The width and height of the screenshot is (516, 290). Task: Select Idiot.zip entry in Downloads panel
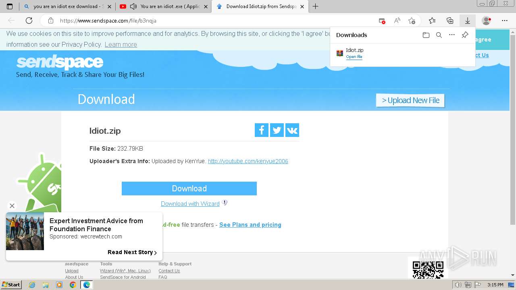(402, 53)
